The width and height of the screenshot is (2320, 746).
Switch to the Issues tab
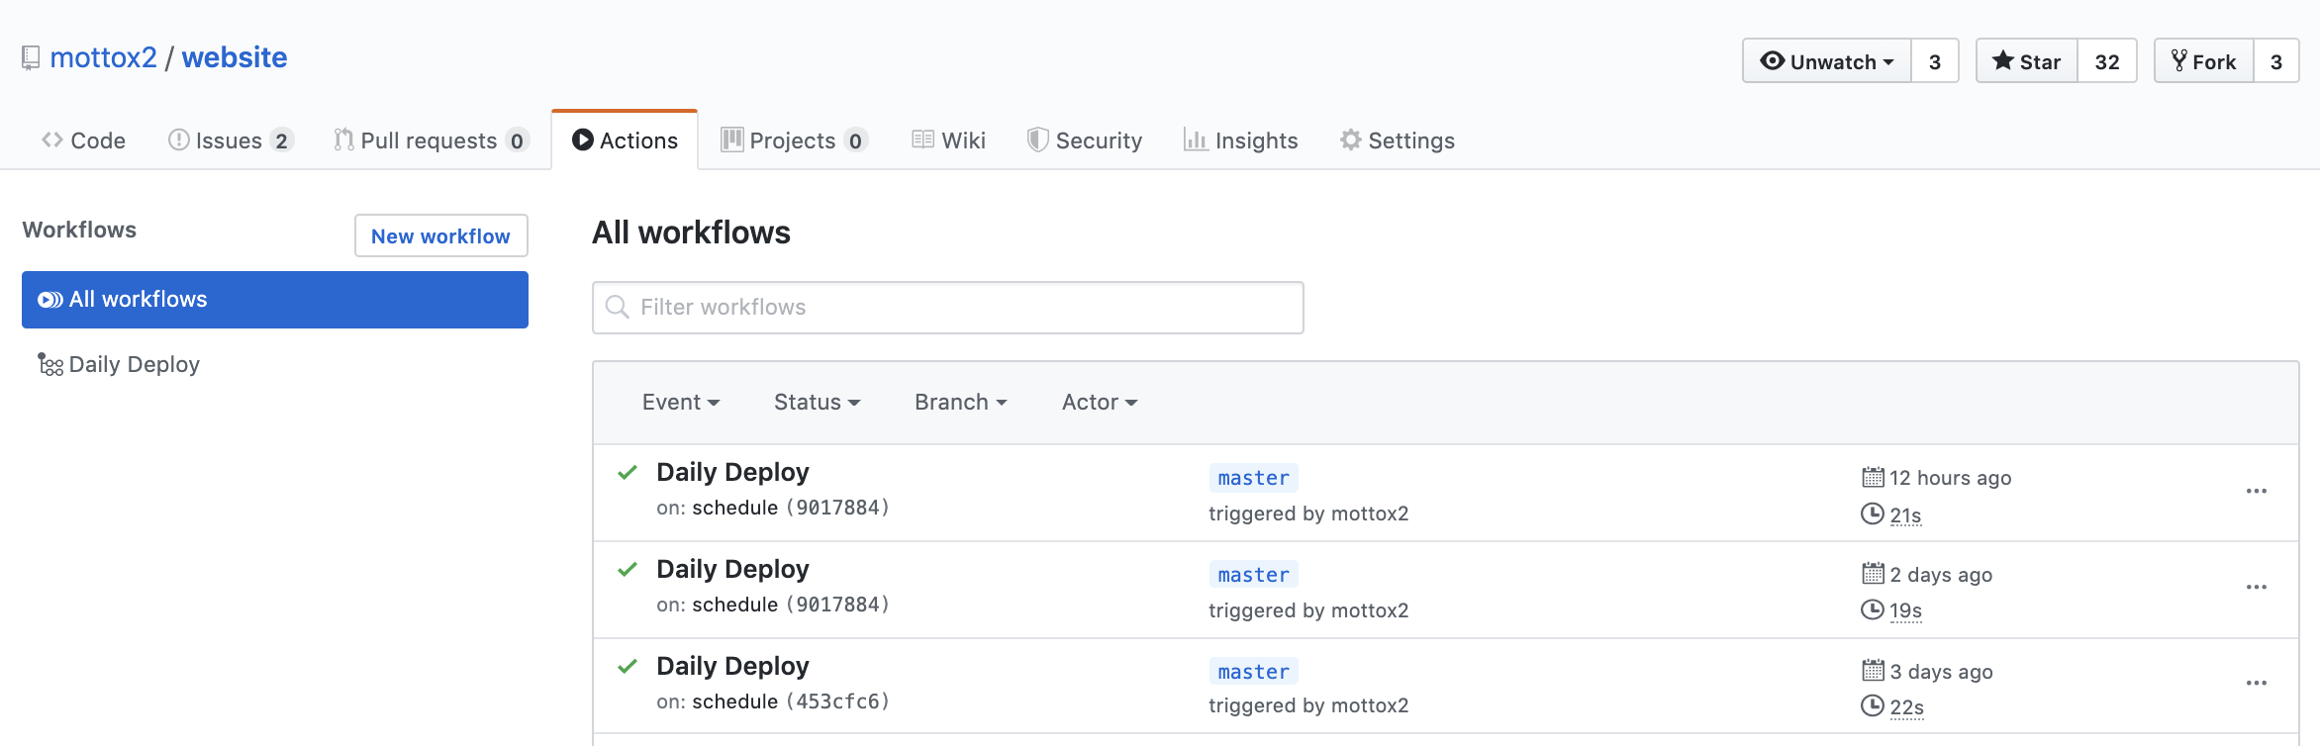(x=230, y=140)
